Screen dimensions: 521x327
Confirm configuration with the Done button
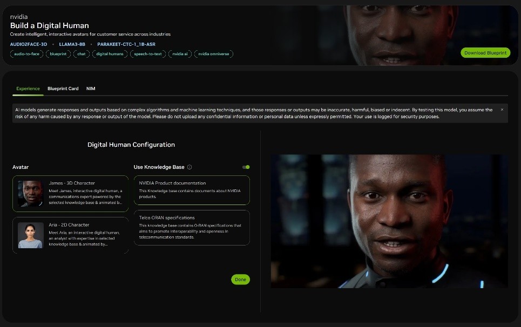pyautogui.click(x=240, y=280)
